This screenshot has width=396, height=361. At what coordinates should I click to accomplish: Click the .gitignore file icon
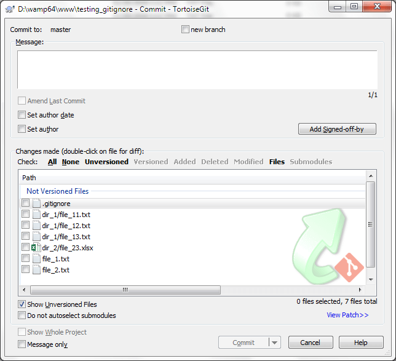tap(36, 204)
